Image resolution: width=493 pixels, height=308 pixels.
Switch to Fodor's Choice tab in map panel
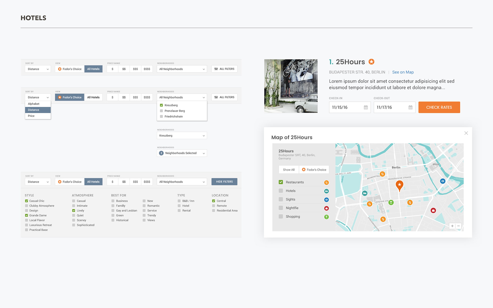[314, 170]
